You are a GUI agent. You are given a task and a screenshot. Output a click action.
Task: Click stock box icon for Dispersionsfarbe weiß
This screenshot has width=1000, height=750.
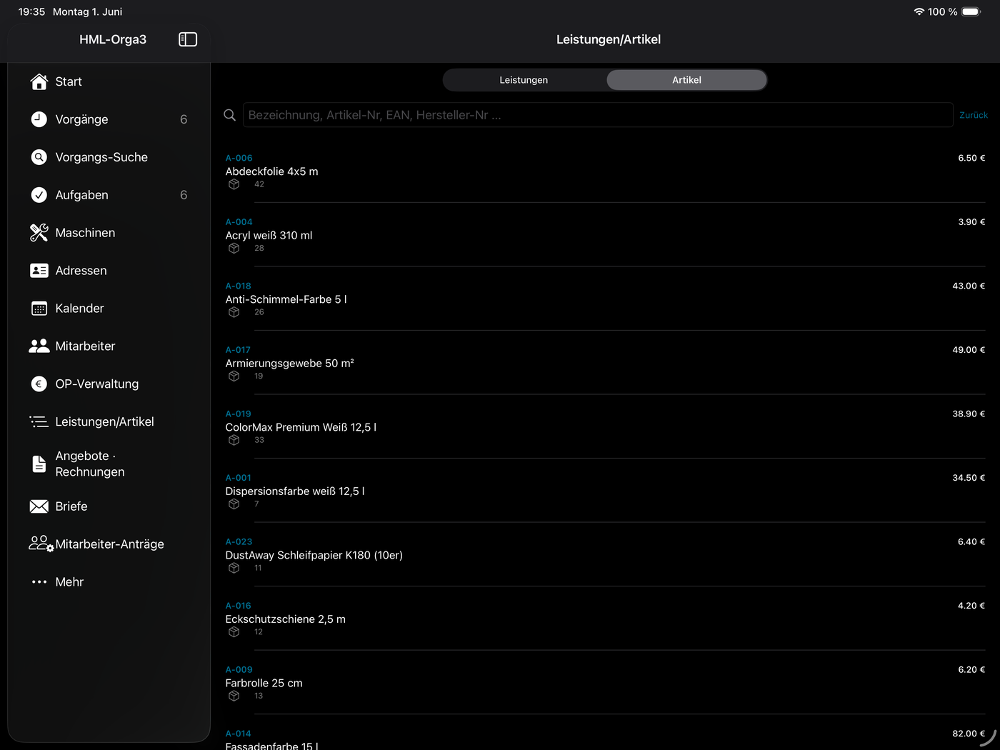click(x=234, y=504)
